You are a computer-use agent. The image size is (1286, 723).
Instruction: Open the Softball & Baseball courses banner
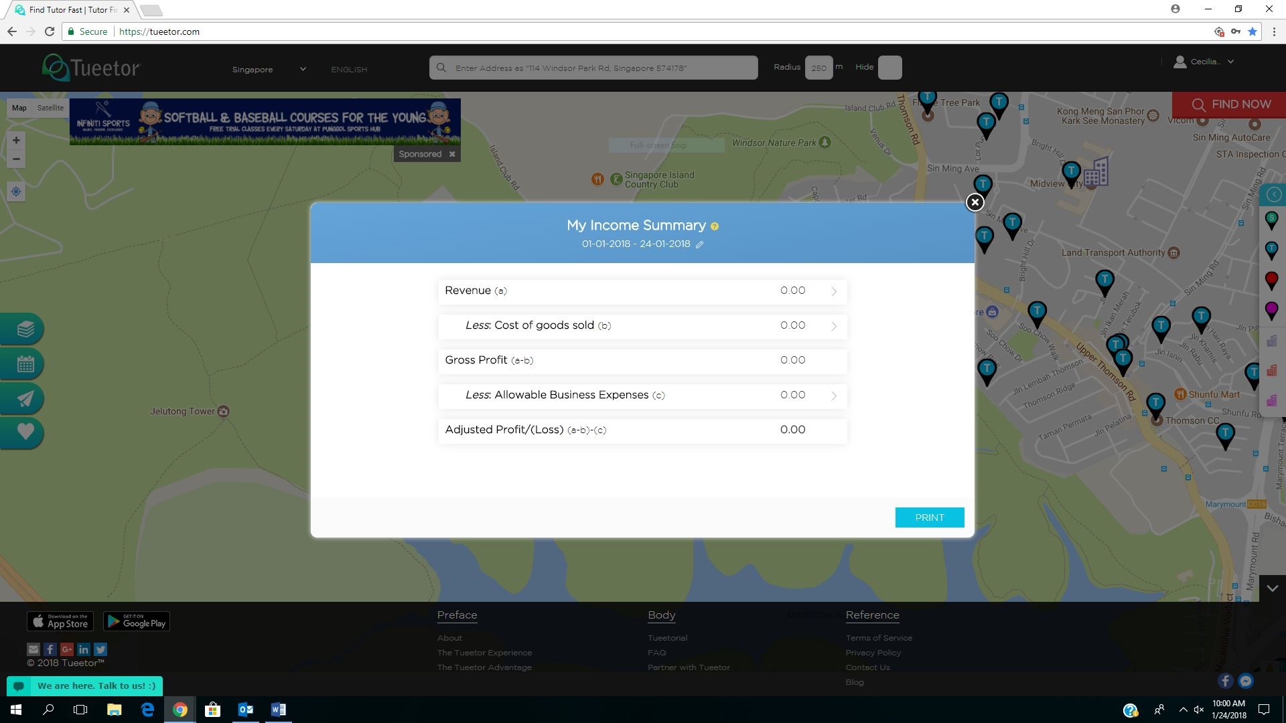point(265,122)
